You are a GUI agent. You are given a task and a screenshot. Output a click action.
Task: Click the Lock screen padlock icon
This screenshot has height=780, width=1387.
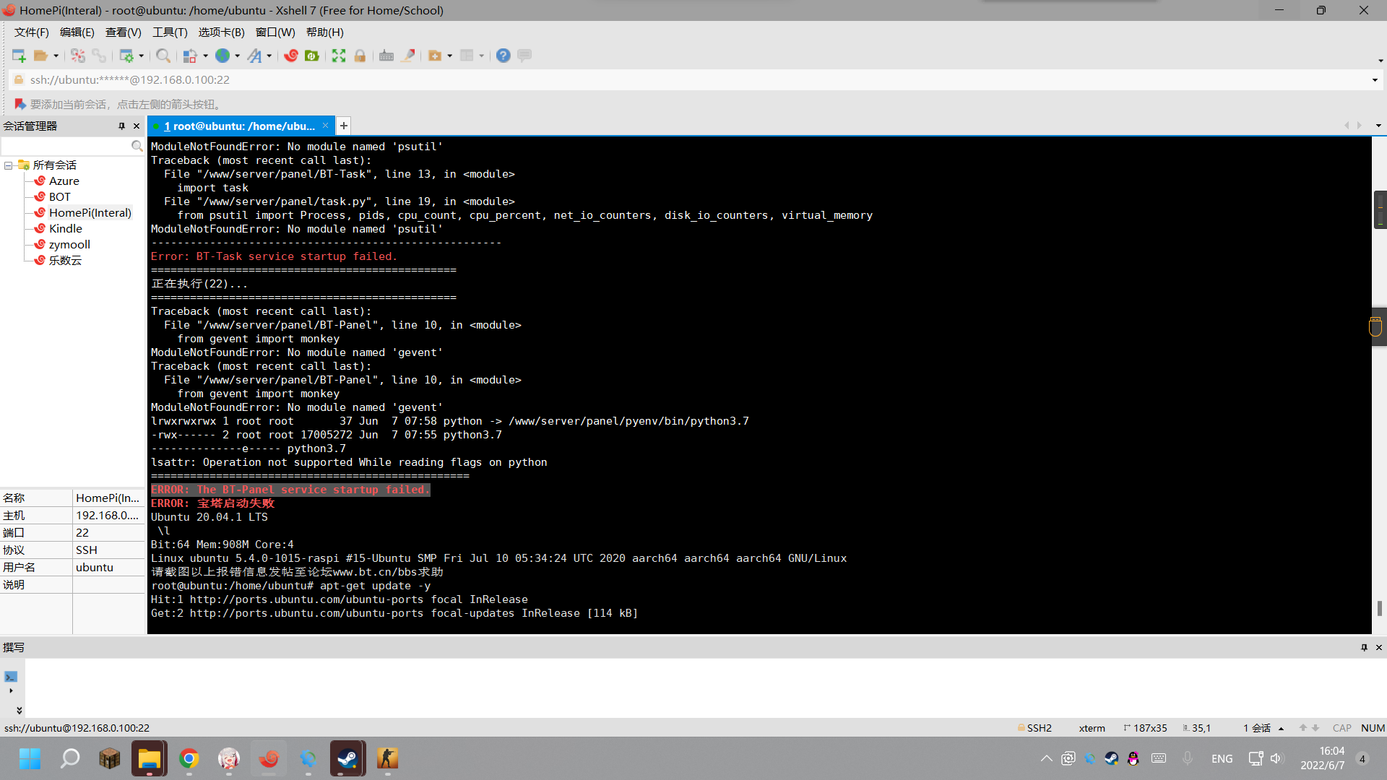[360, 56]
